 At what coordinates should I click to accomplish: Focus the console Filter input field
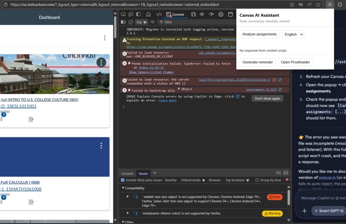click(196, 22)
